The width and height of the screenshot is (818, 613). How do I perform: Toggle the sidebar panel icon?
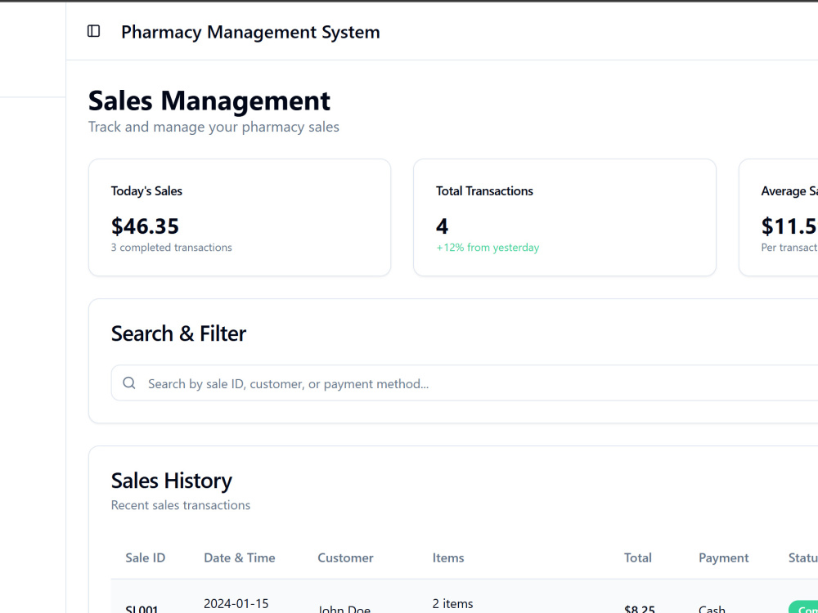pyautogui.click(x=94, y=31)
